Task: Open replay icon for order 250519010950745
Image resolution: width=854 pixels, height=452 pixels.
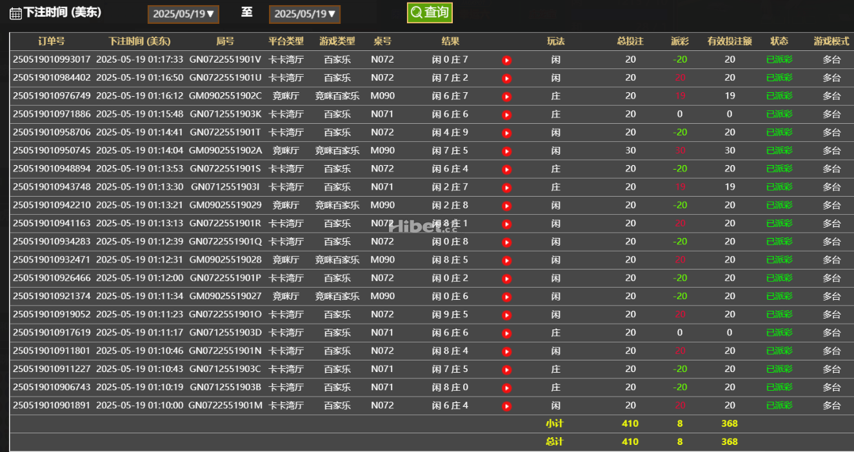Action: point(507,151)
